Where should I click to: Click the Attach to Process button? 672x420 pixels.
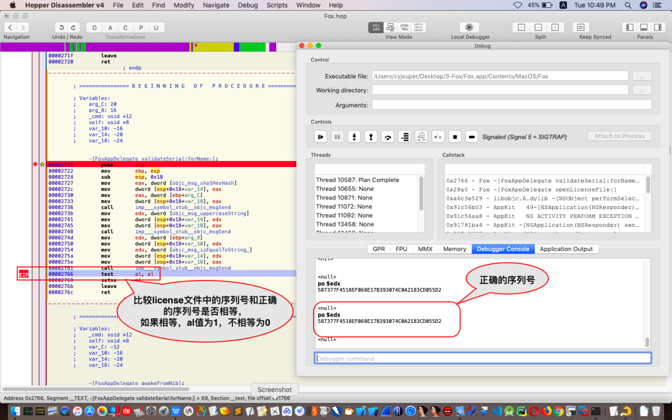619,136
